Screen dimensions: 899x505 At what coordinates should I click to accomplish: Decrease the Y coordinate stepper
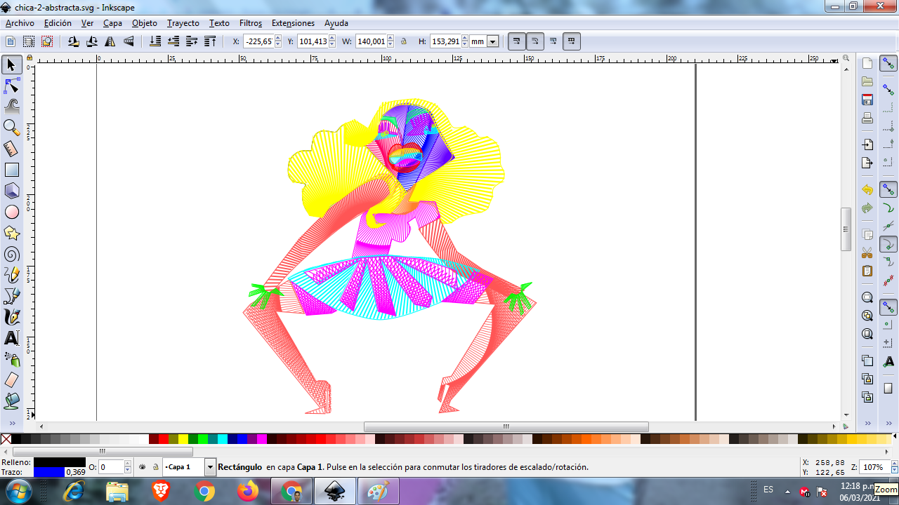[x=333, y=45]
